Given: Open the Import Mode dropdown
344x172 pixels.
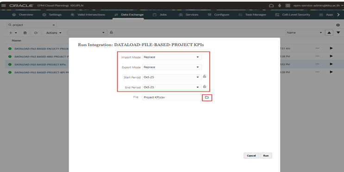Looking at the screenshot, I should (x=172, y=57).
